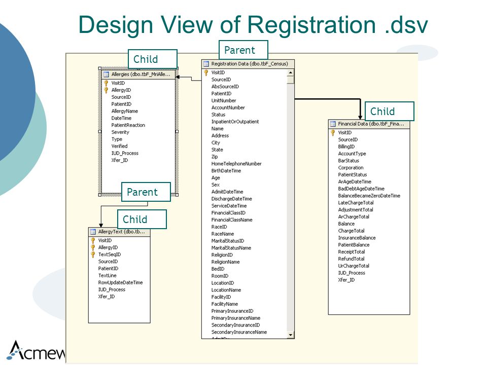Click the key icon beside AllergyID in Allergies

point(106,90)
